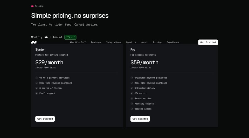Screen dimensions: 249x138
Task: Click "Priority support" feature text
Action: pos(144,104)
